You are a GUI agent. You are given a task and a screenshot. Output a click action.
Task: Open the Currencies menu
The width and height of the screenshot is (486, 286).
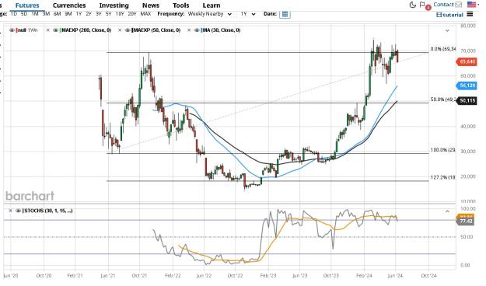point(69,5)
